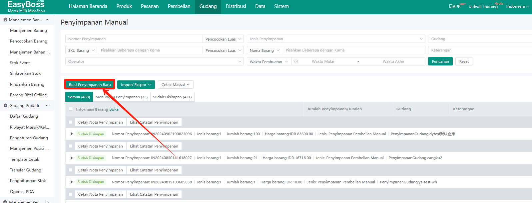The width and height of the screenshot is (532, 203).
Task: Open the first Pencocokan Luas dropdown
Action: [223, 39]
